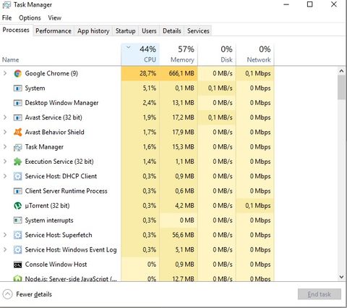This screenshot has height=308, width=347.
Task: Click the Avast Behavior Shield icon
Action: point(17,132)
